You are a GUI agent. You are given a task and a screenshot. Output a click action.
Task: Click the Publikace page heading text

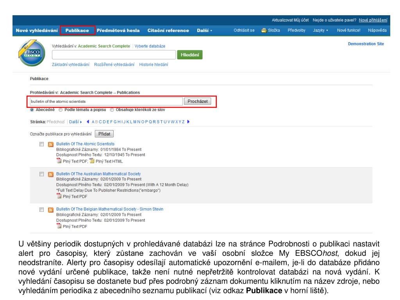tap(39, 79)
